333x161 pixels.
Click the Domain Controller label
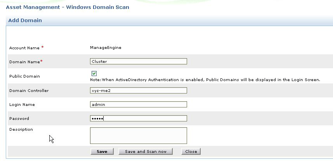coord(29,91)
